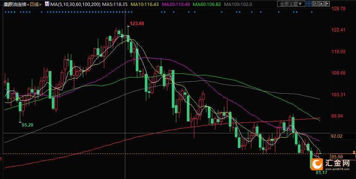Image resolution: width=356 pixels, height=179 pixels.
Task: Click the small orange arrow above 85.98
Action: [x=354, y=151]
